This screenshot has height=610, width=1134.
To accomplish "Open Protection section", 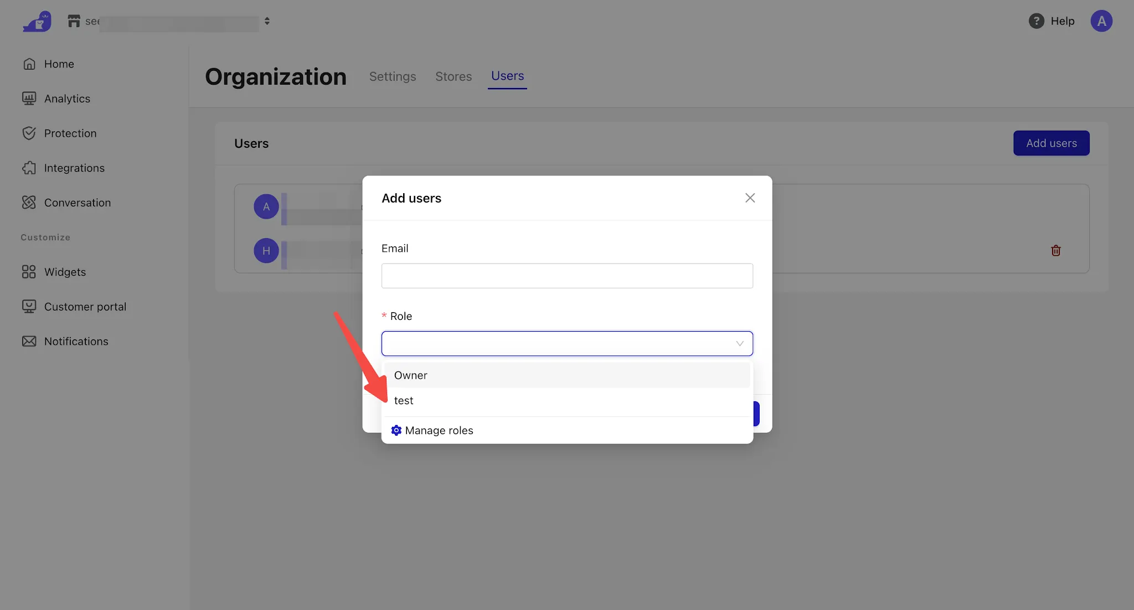I will [70, 133].
